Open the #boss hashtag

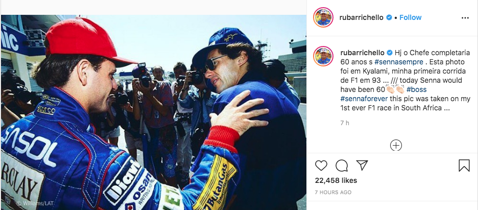(x=416, y=90)
